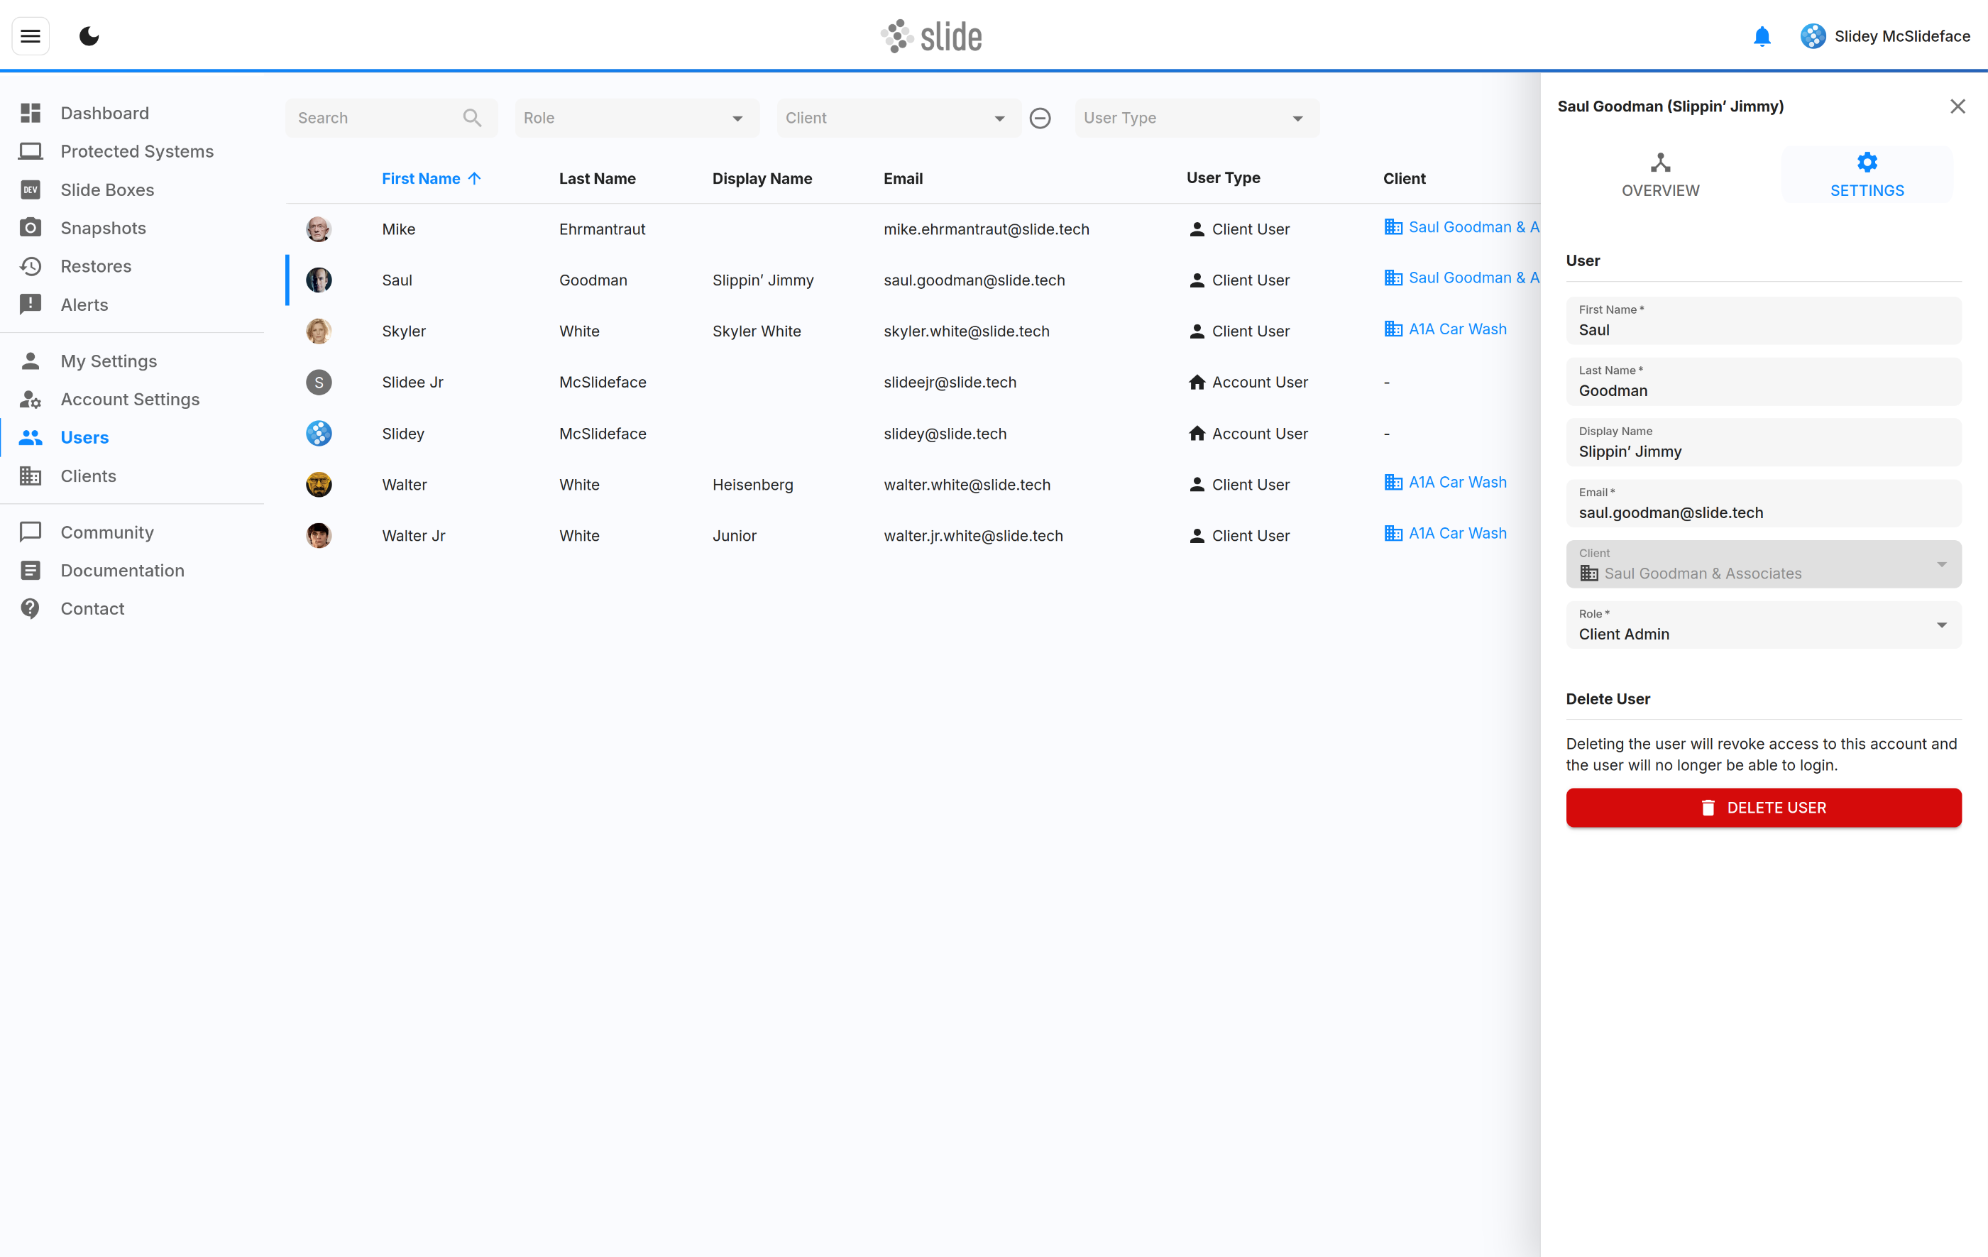Open Account Settings menu item
Viewport: 1988px width, 1257px height.
132,400
